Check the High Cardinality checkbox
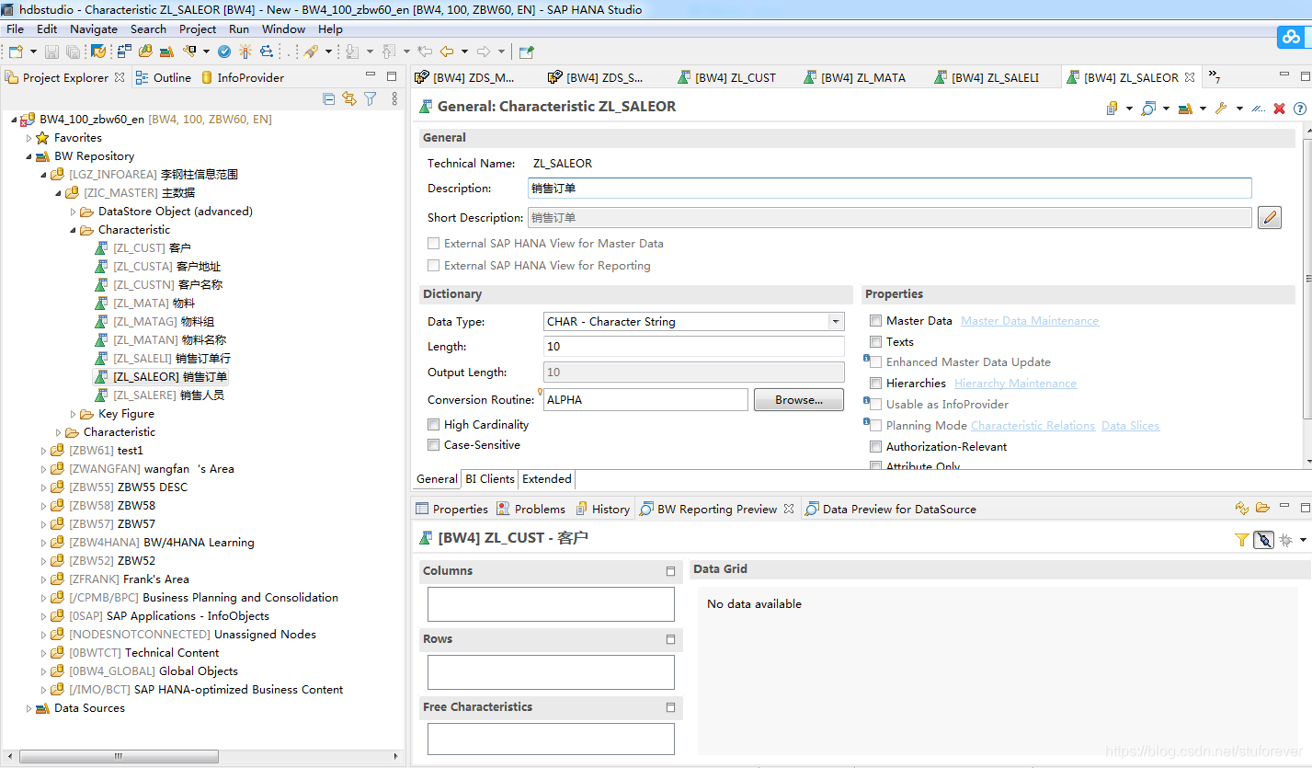 [434, 424]
